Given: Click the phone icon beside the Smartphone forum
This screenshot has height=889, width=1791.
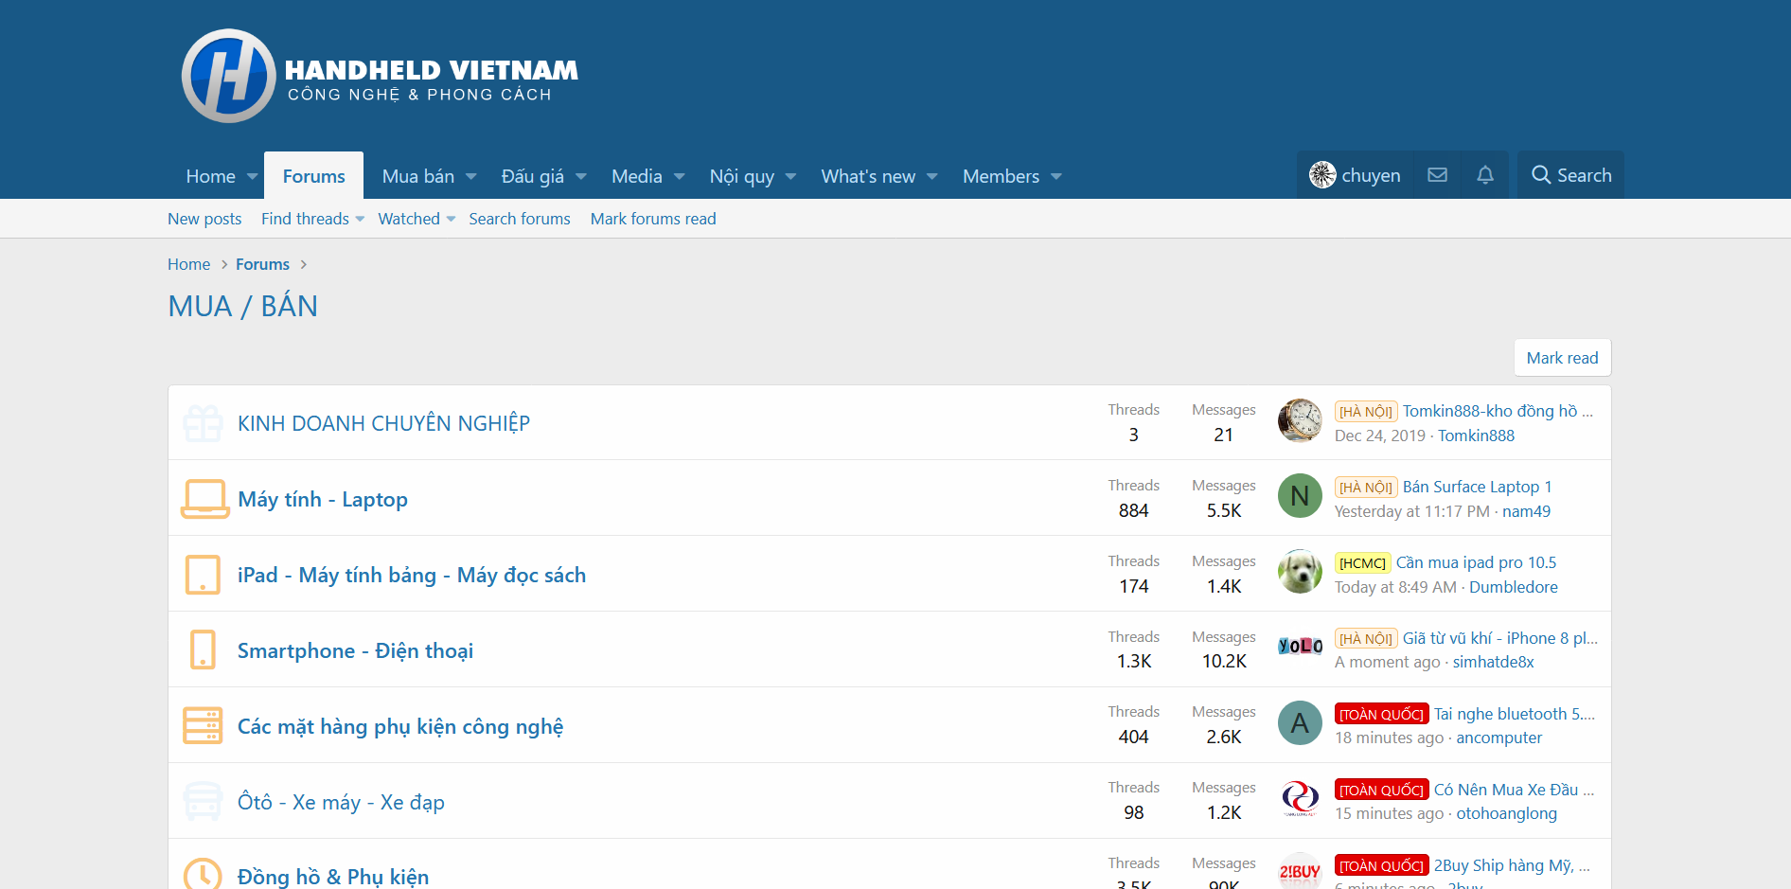Looking at the screenshot, I should click(203, 650).
